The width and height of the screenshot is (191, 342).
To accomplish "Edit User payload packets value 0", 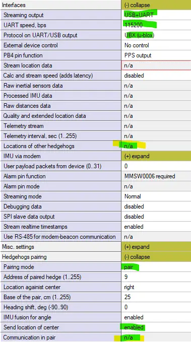I will pos(156,166).
